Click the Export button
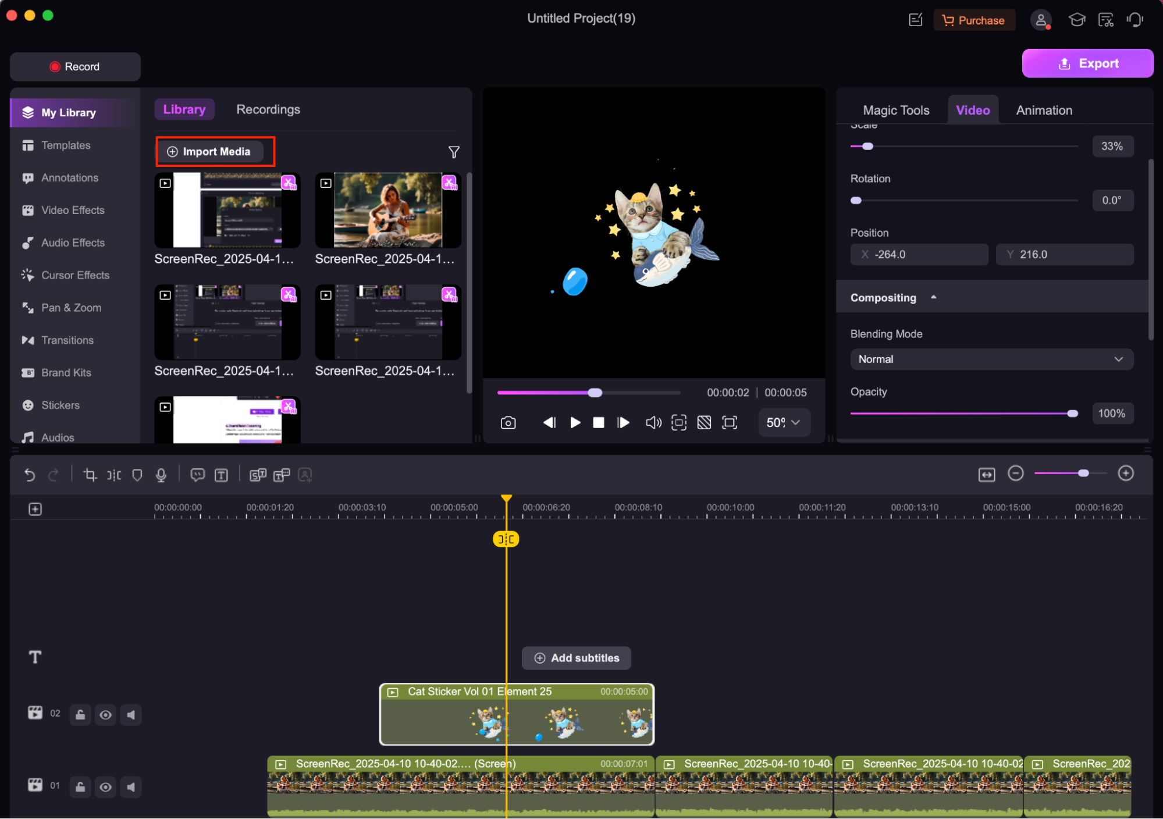 [x=1087, y=63]
